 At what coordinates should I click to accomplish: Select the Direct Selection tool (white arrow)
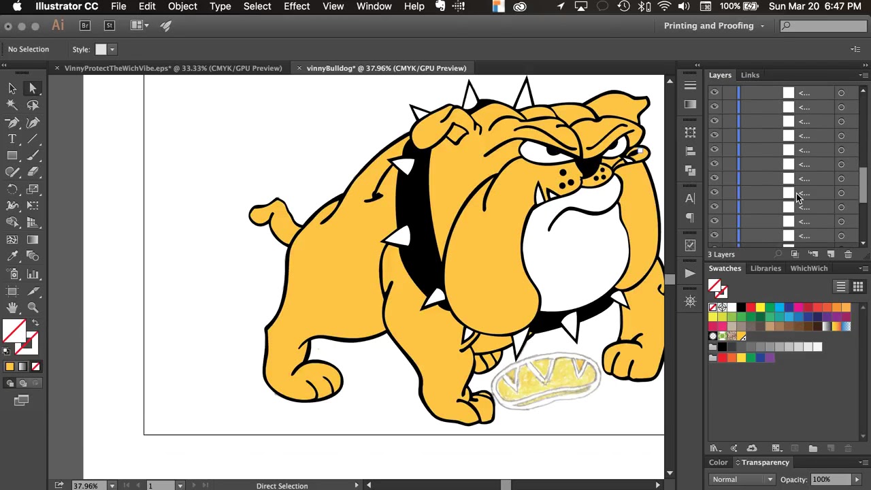[x=33, y=88]
